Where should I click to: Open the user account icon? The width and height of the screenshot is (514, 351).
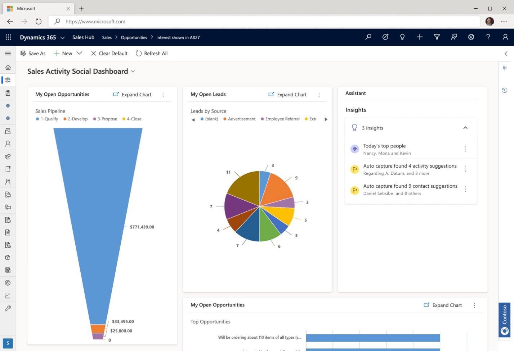point(505,37)
